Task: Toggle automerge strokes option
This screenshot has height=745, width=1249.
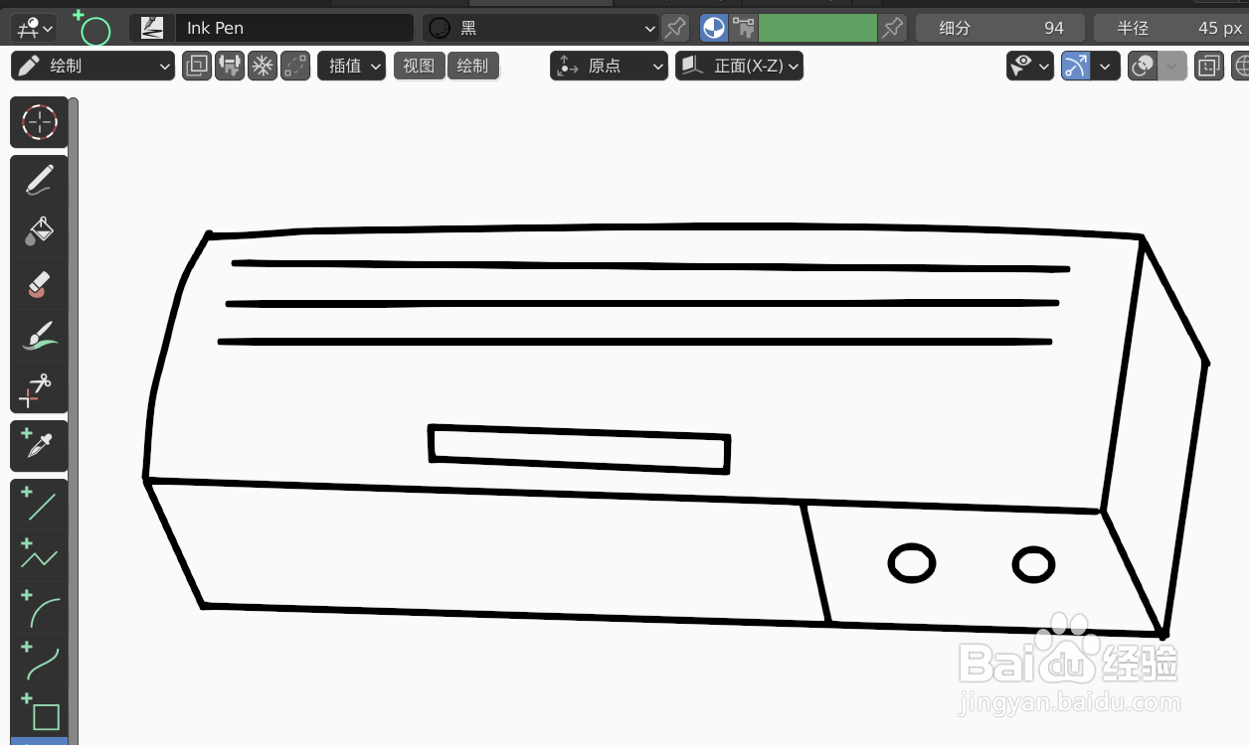Action: click(295, 67)
